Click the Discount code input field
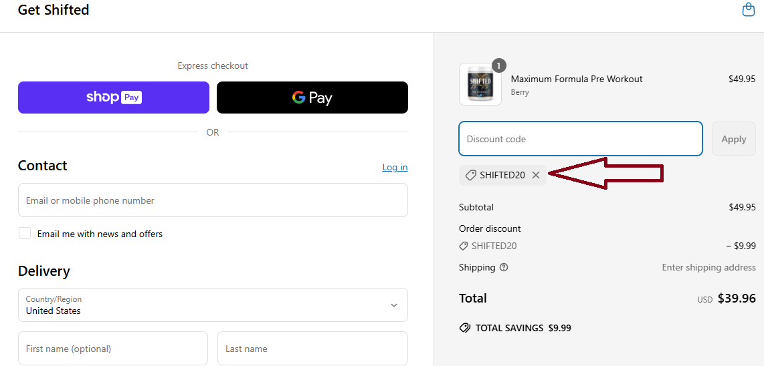Image resolution: width=764 pixels, height=366 pixels. (x=581, y=139)
